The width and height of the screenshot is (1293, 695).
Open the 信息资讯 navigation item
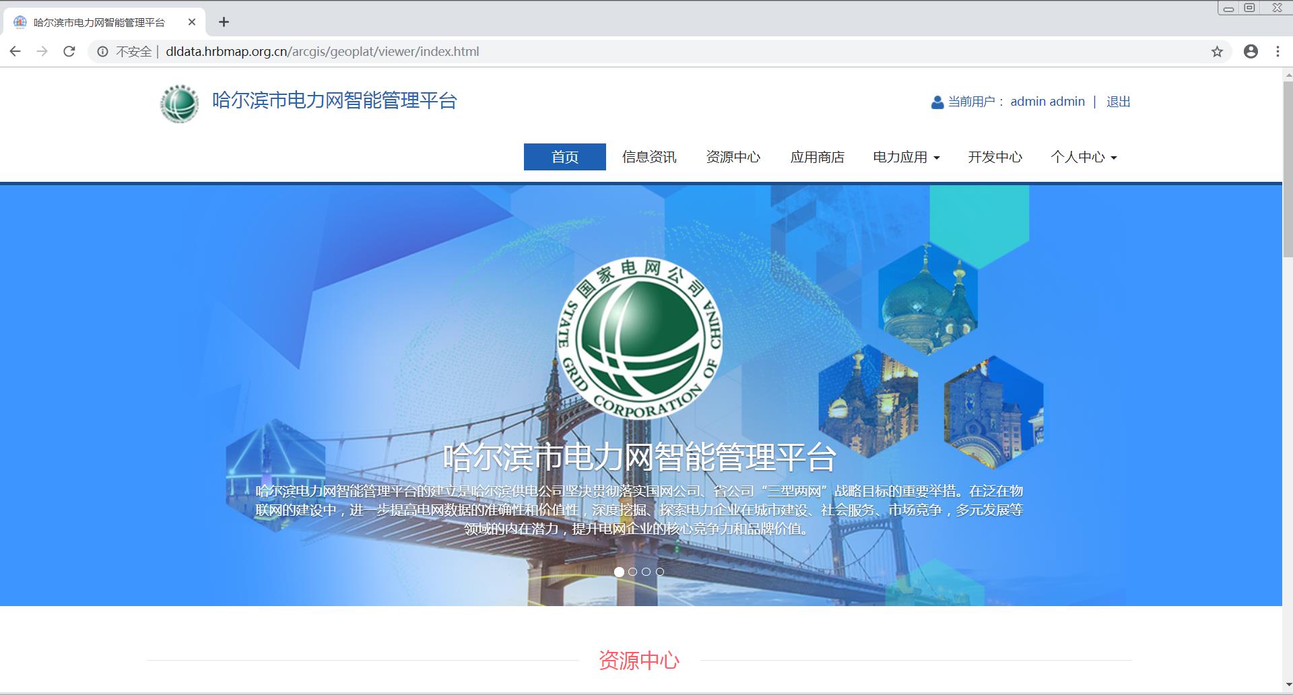coord(649,157)
